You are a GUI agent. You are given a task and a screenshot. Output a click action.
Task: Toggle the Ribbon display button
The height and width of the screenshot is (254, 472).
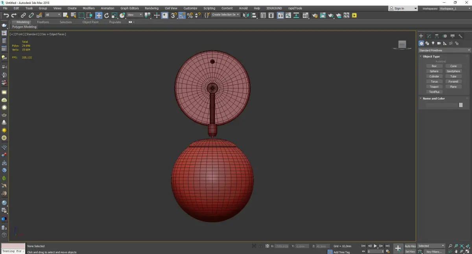[280, 15]
